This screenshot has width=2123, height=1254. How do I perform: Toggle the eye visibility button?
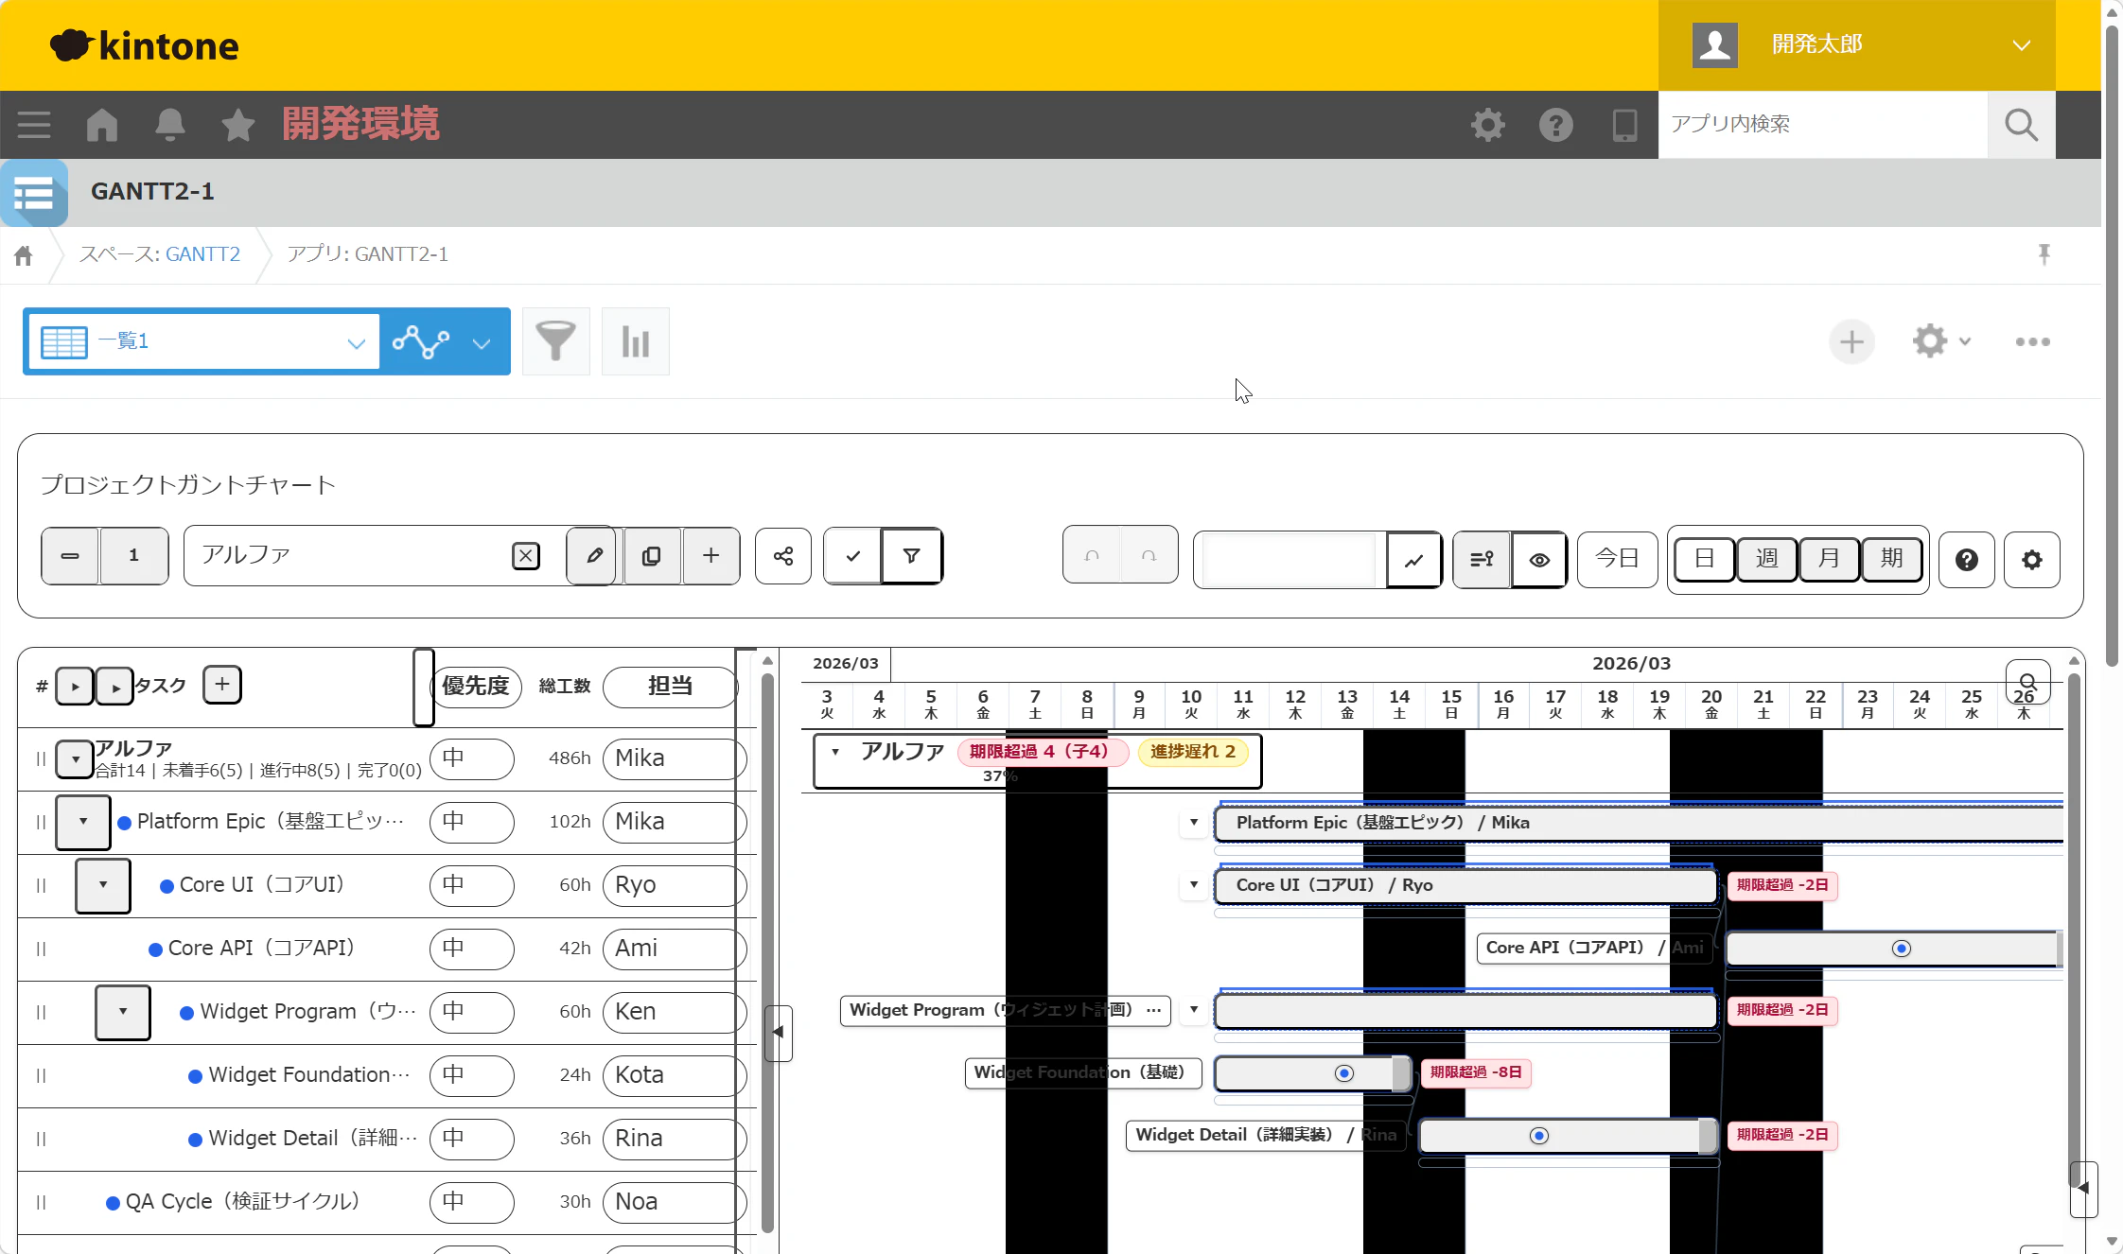point(1539,560)
